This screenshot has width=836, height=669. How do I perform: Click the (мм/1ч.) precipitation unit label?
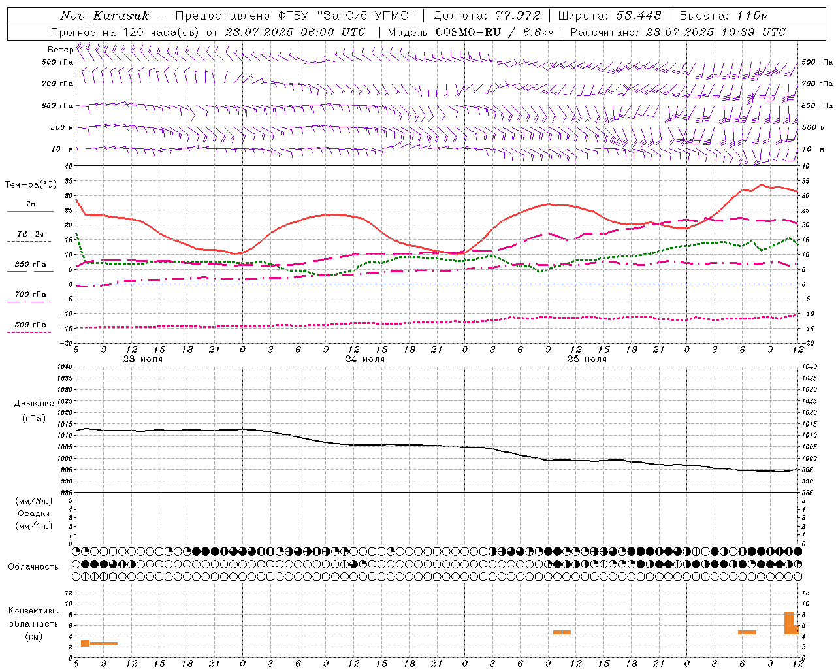[34, 526]
